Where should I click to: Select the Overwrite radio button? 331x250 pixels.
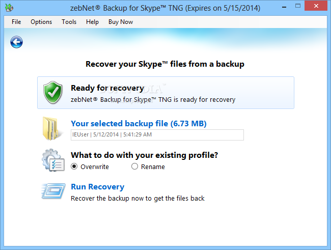(x=74, y=166)
